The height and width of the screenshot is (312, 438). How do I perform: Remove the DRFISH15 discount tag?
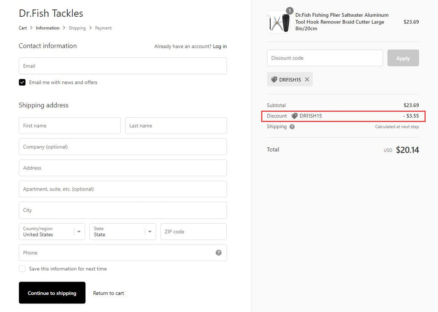pos(307,80)
